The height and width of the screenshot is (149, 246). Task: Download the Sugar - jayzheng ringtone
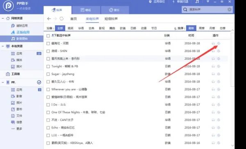(x=219, y=74)
